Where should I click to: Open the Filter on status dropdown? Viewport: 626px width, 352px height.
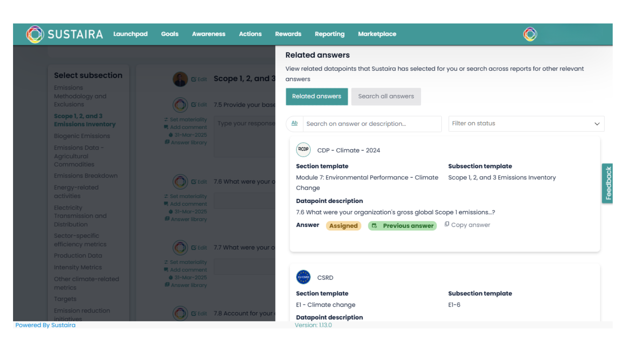point(526,124)
